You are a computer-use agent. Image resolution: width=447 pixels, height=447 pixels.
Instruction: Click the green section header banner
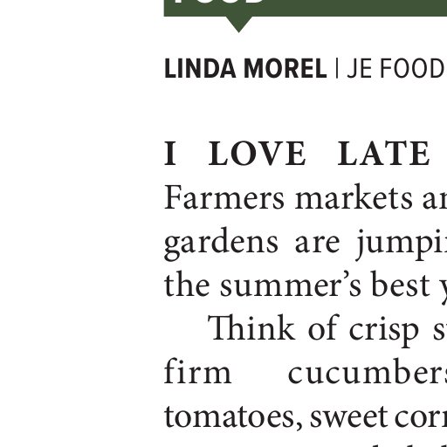[x=306, y=8]
